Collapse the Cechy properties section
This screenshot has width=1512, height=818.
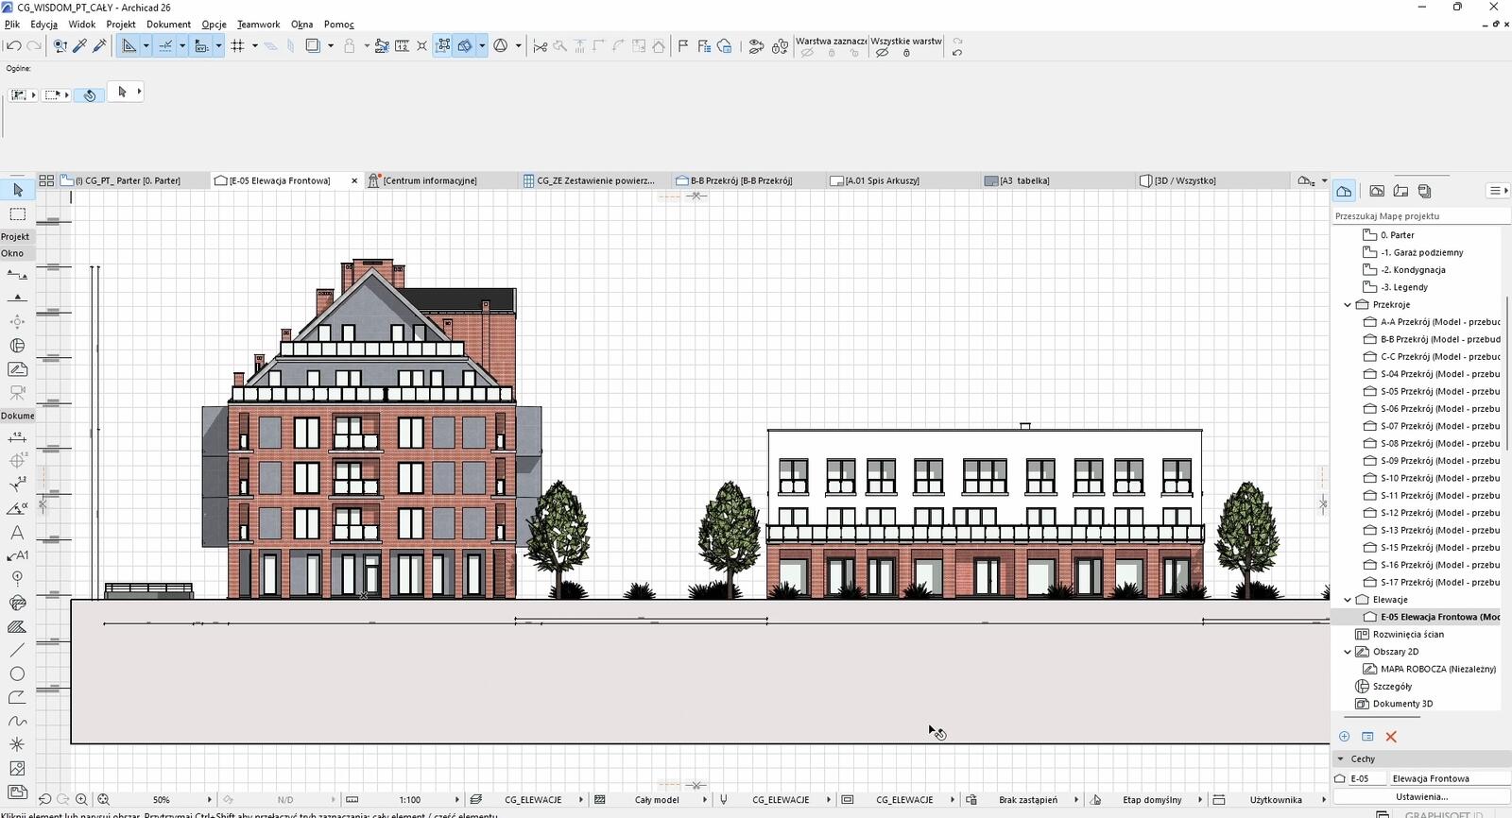click(1340, 758)
